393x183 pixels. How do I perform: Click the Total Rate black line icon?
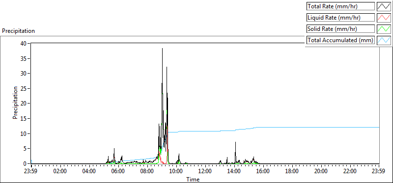(384, 6)
